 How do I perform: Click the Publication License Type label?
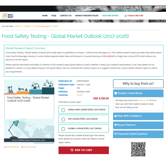69,102
